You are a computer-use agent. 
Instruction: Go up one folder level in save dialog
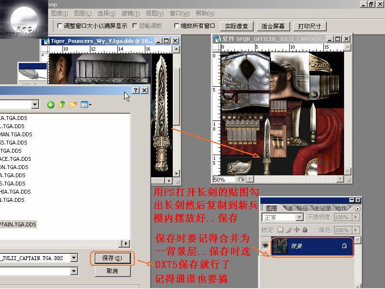(x=62, y=105)
